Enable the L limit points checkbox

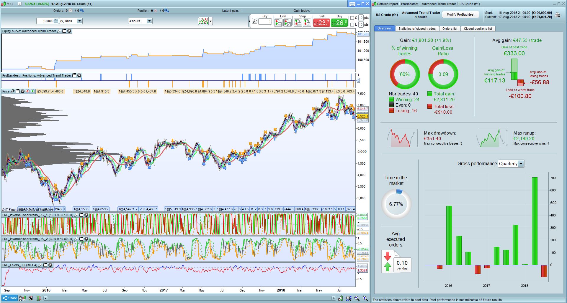[x=352, y=25]
